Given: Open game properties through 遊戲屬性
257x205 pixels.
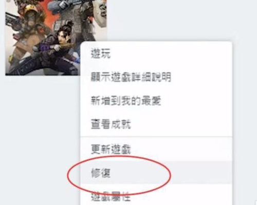Looking at the screenshot, I should pos(156,196).
